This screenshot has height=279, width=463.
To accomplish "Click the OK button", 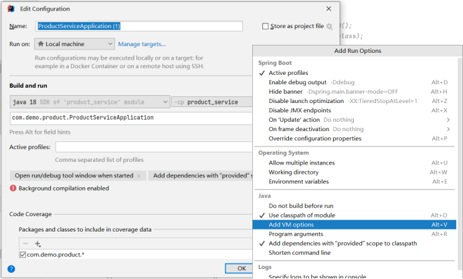I will coord(239,268).
